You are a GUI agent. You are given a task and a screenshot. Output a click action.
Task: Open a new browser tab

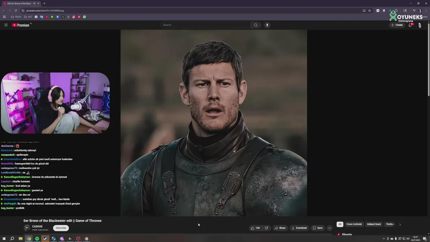point(44,3)
